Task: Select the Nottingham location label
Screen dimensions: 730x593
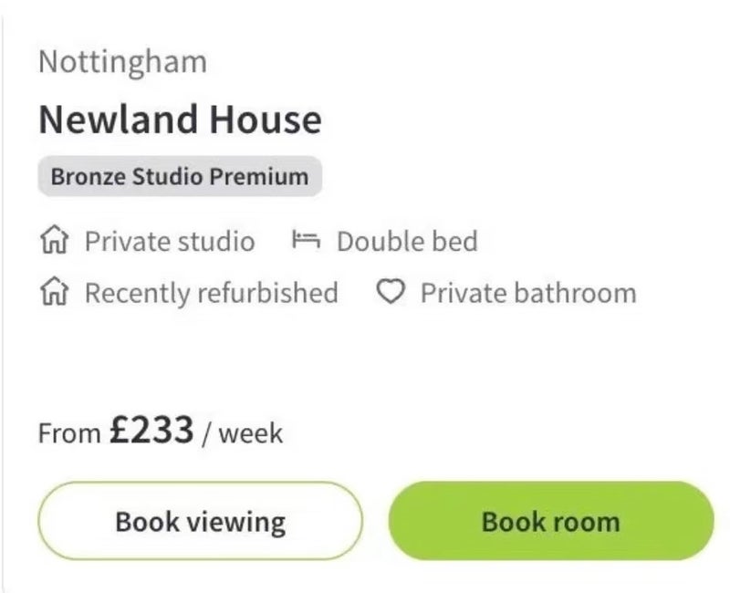Action: (x=123, y=62)
